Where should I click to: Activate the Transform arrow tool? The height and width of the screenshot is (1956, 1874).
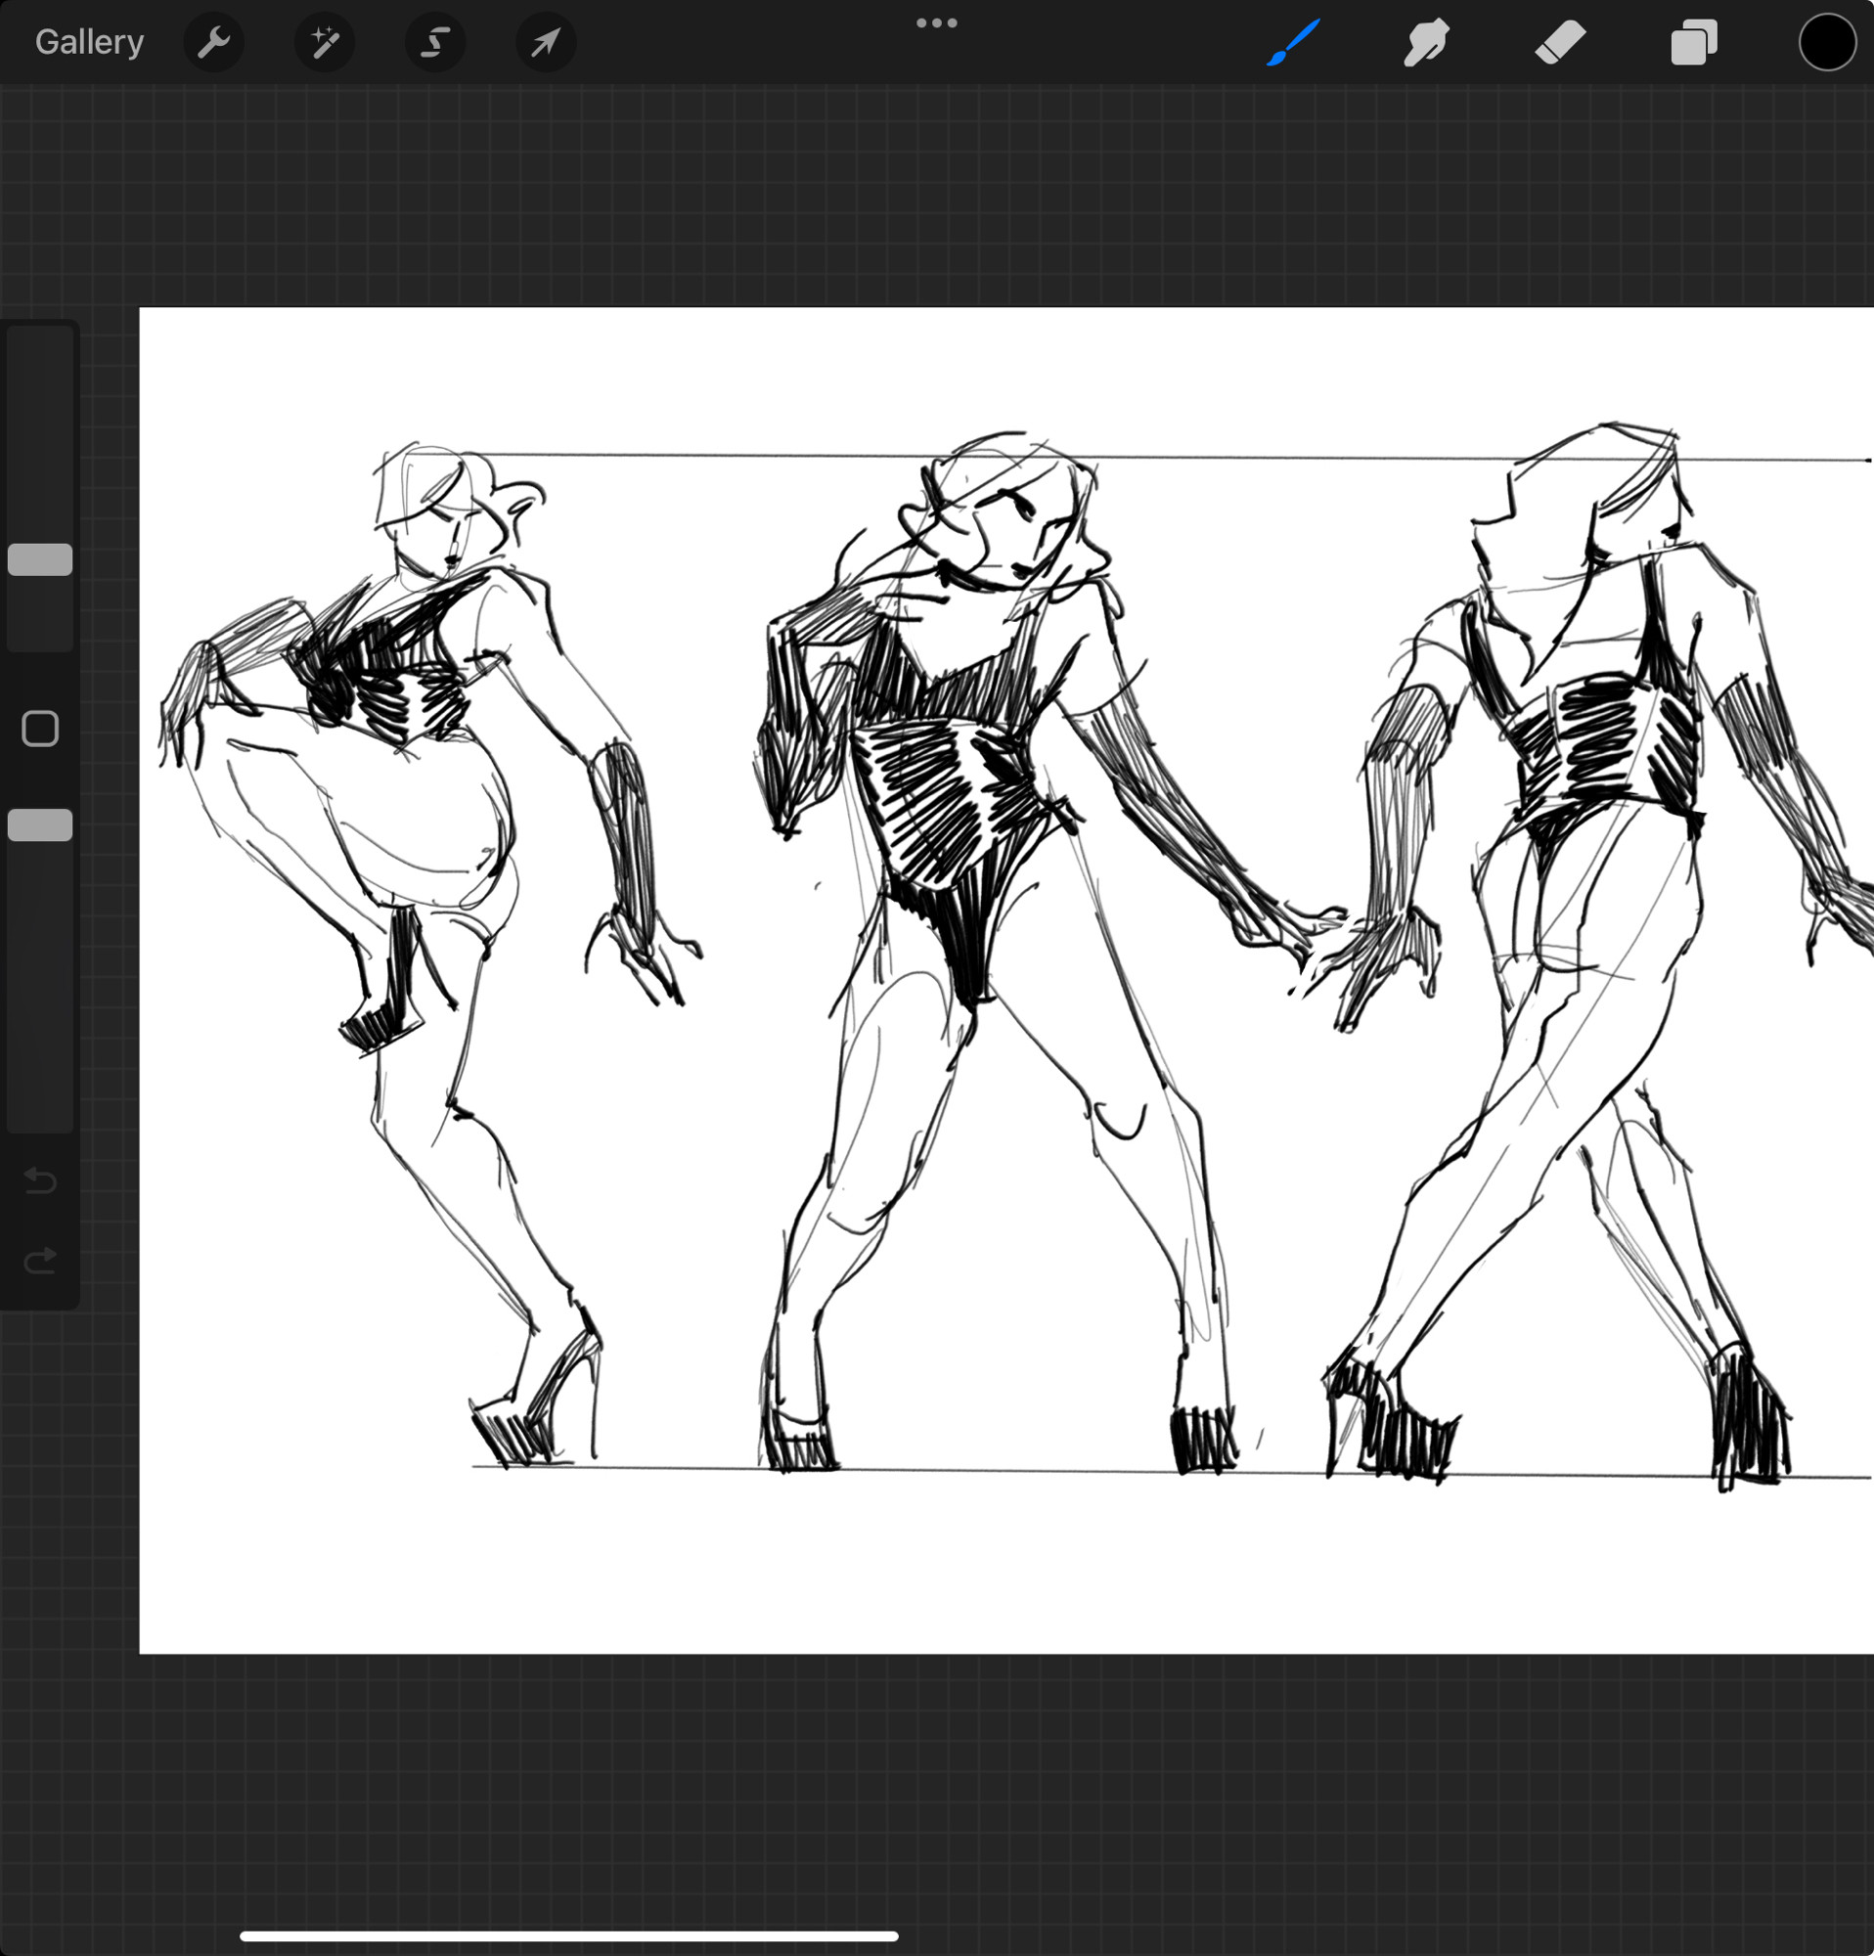pos(546,42)
